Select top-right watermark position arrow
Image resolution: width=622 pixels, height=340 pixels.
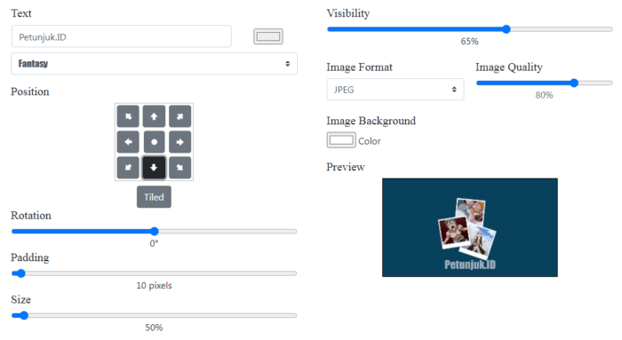pyautogui.click(x=180, y=116)
